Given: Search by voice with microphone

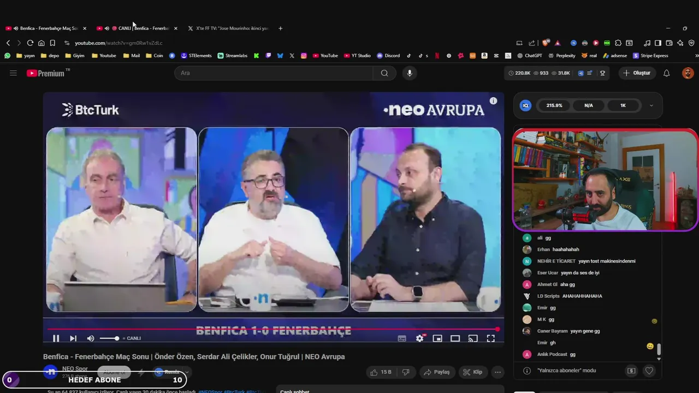Looking at the screenshot, I should point(410,73).
